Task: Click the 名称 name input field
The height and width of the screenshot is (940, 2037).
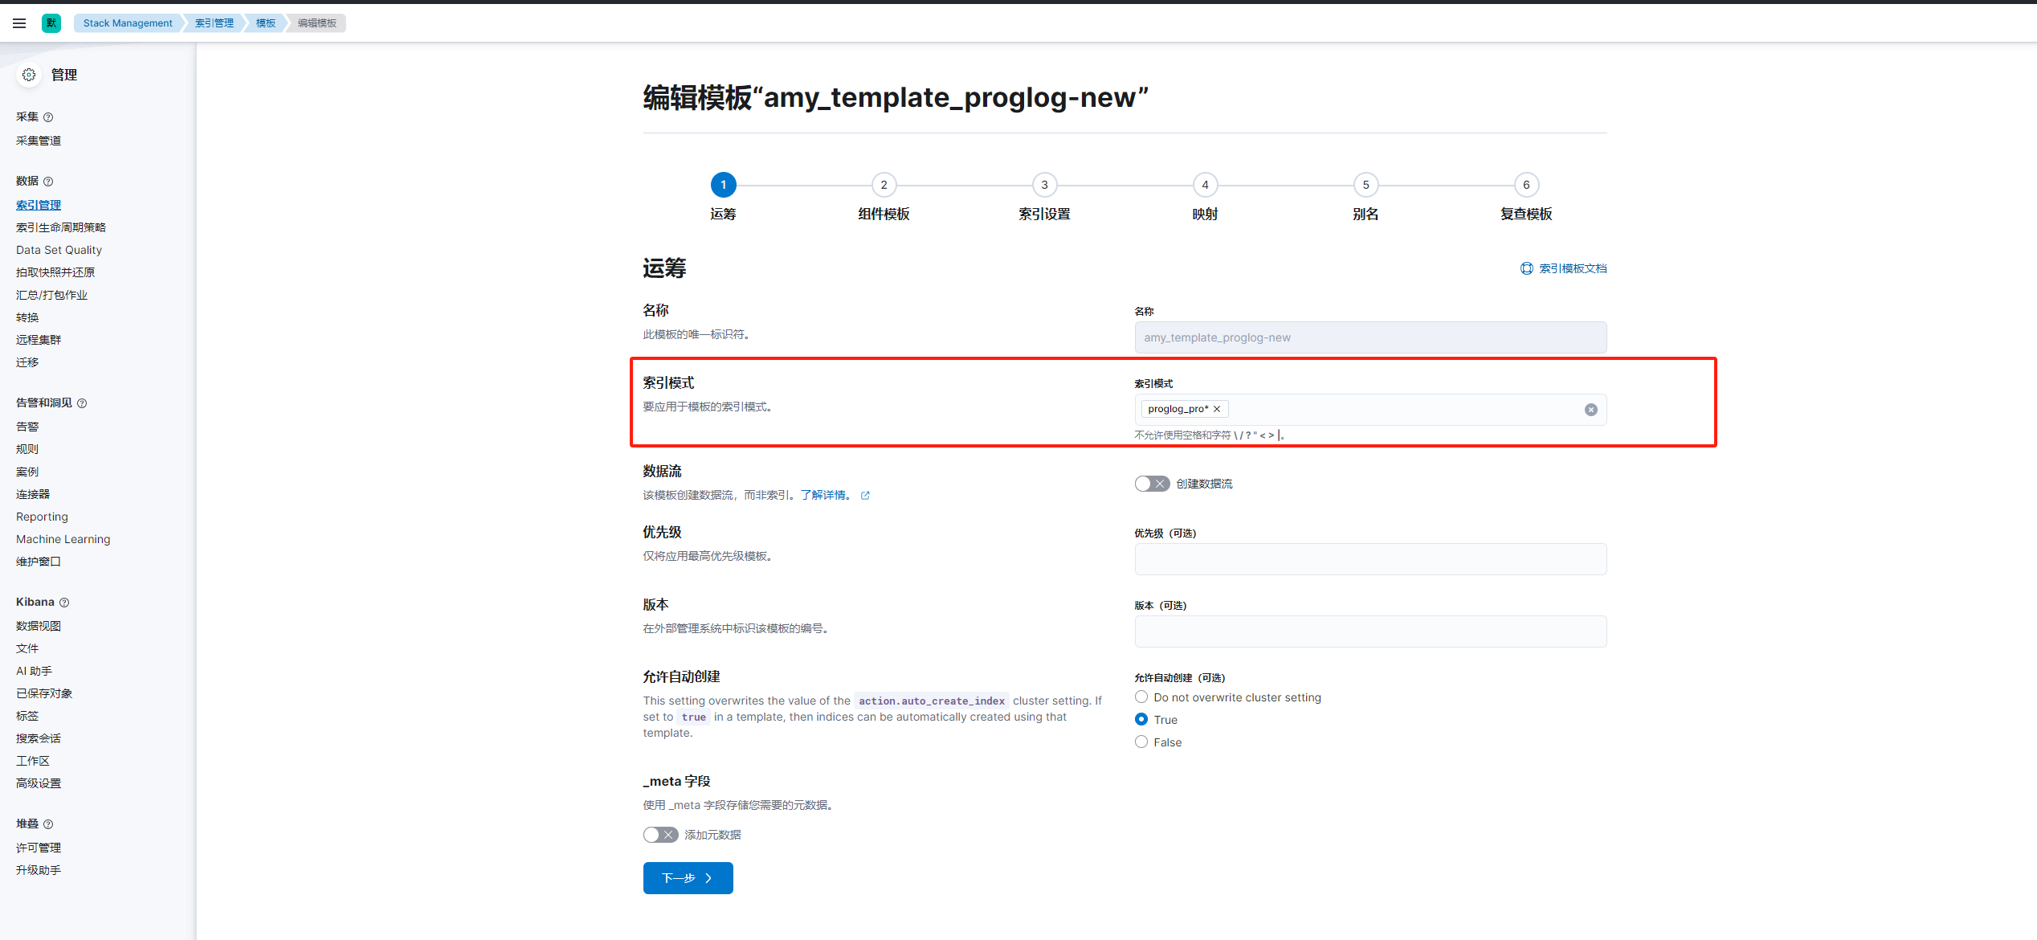Action: pos(1370,337)
